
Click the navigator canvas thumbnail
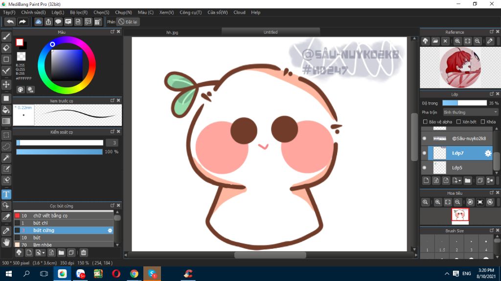(460, 215)
